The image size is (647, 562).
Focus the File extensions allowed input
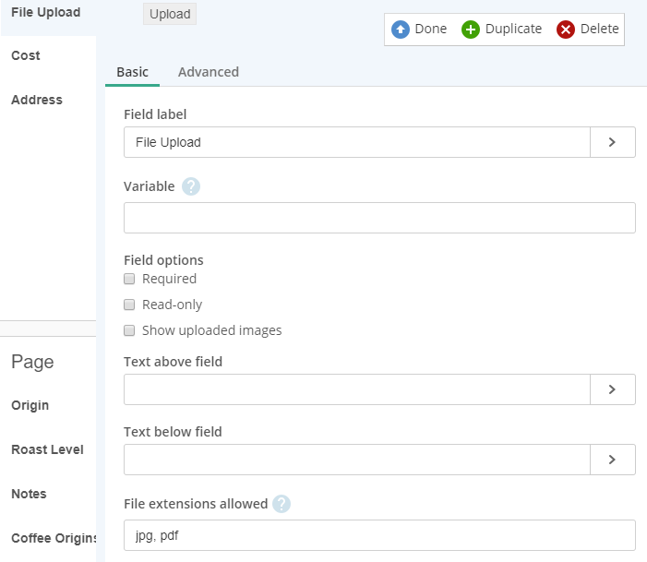[379, 535]
